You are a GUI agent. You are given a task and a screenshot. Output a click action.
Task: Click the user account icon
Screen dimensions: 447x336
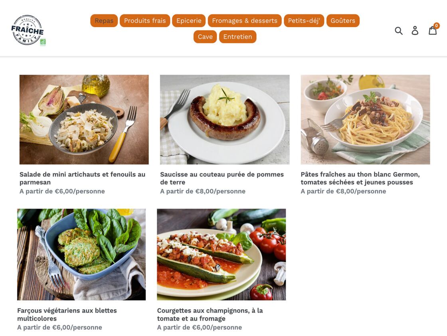(x=415, y=30)
